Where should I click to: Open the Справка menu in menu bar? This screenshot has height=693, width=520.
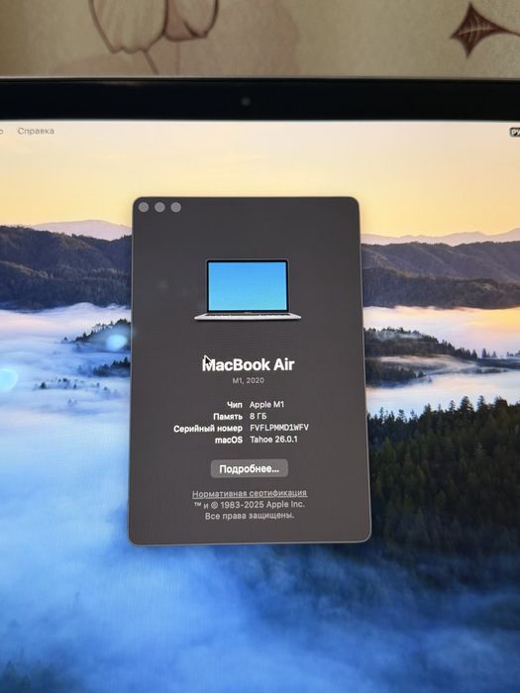[36, 131]
